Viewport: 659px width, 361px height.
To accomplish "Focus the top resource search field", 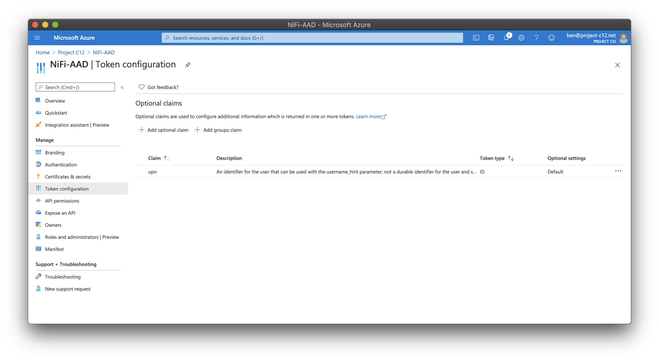I will point(312,38).
